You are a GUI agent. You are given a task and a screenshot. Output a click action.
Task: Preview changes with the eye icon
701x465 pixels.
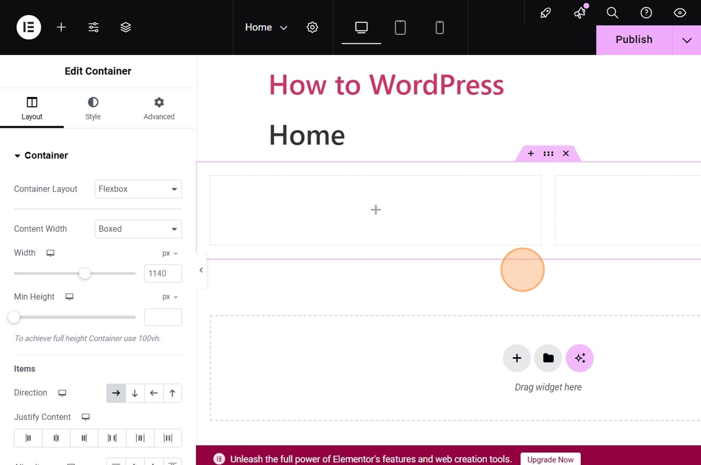680,13
